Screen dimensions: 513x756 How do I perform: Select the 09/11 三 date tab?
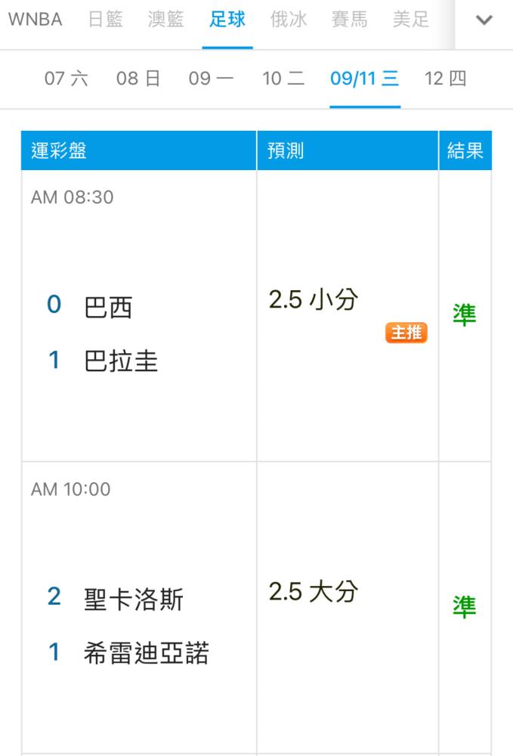pyautogui.click(x=365, y=78)
